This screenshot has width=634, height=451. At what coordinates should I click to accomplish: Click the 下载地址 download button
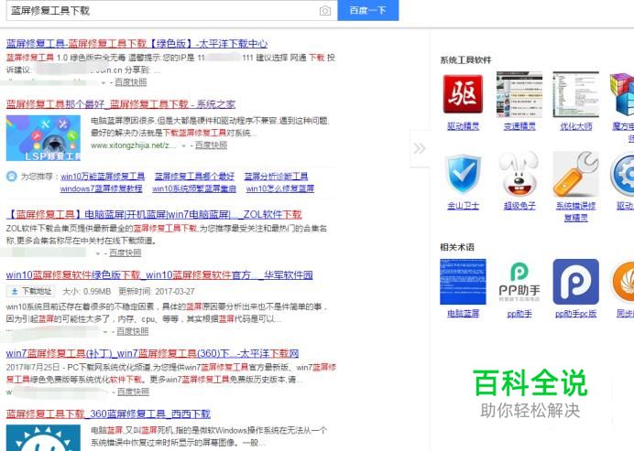click(31, 291)
